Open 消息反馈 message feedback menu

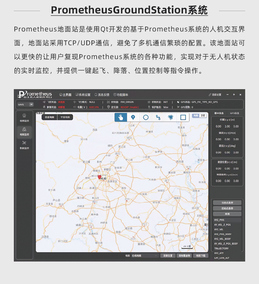102,95
